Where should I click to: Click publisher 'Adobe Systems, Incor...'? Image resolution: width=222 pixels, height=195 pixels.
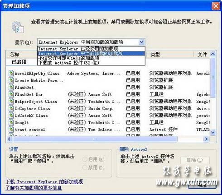coord(94,74)
